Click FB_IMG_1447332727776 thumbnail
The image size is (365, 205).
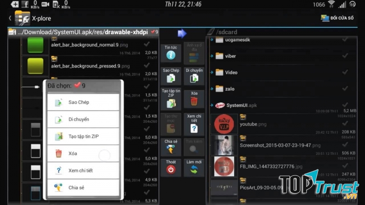click(x=224, y=166)
